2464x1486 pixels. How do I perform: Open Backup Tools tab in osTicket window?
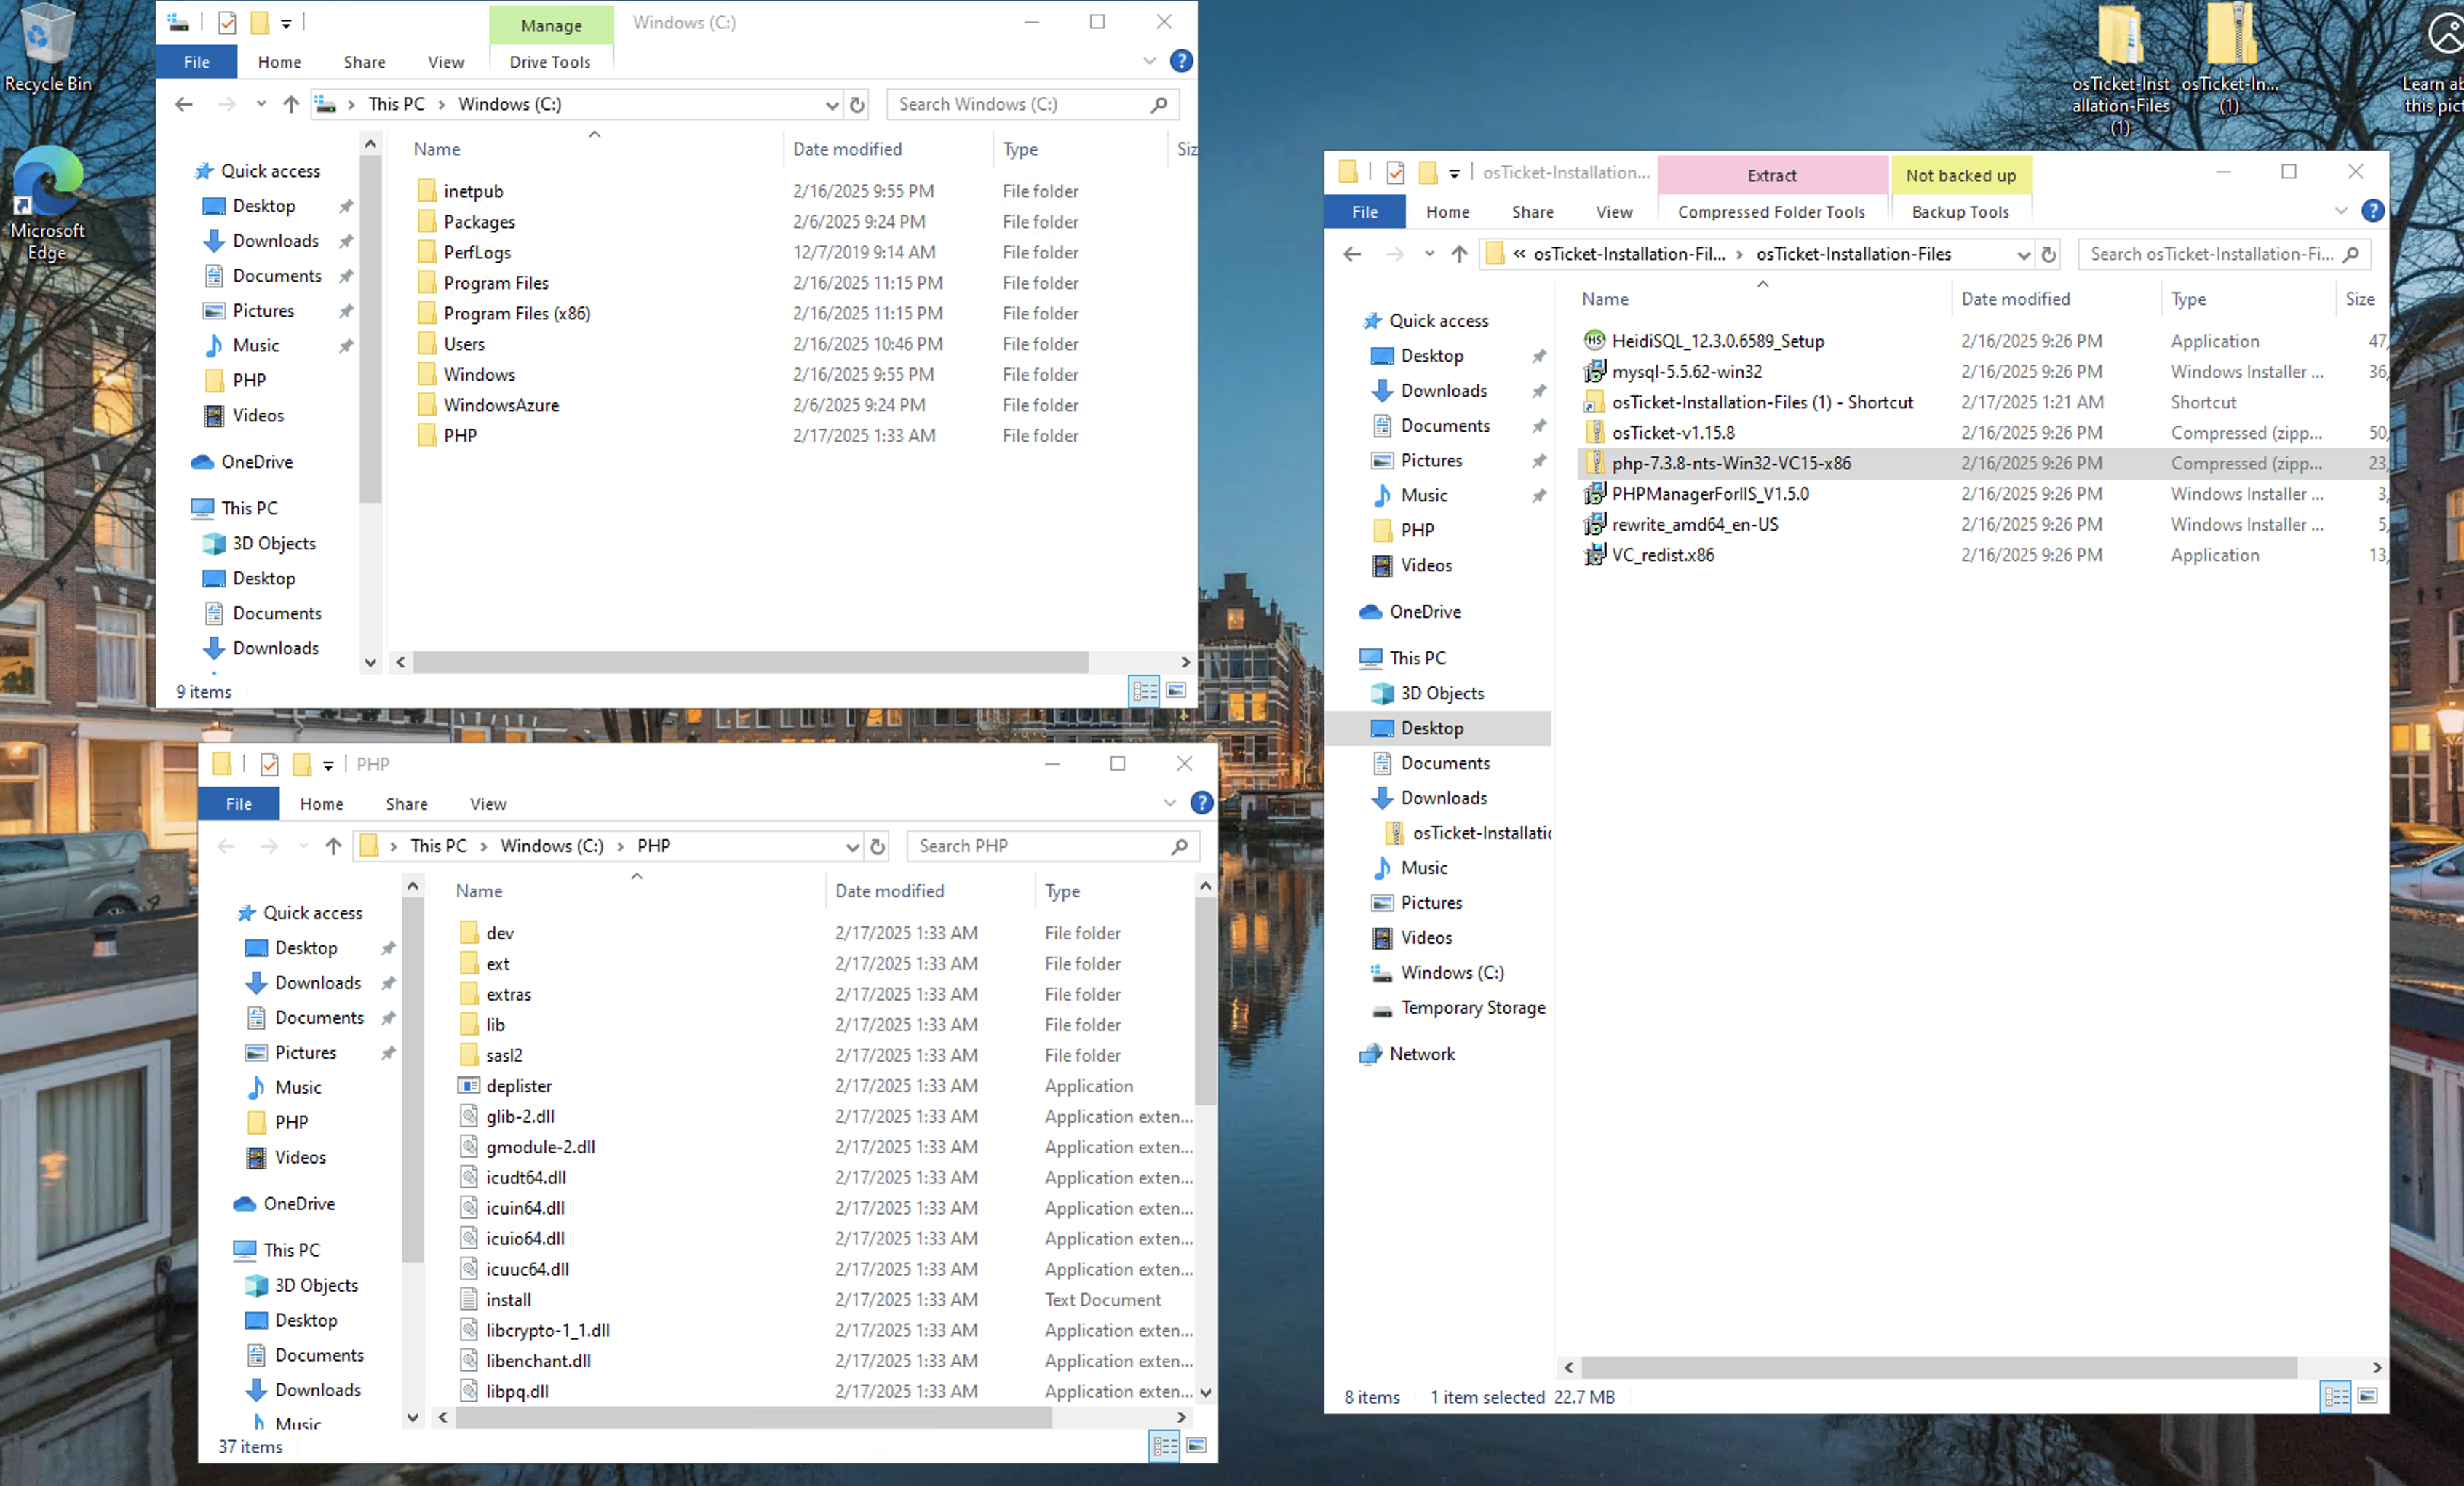1960,211
